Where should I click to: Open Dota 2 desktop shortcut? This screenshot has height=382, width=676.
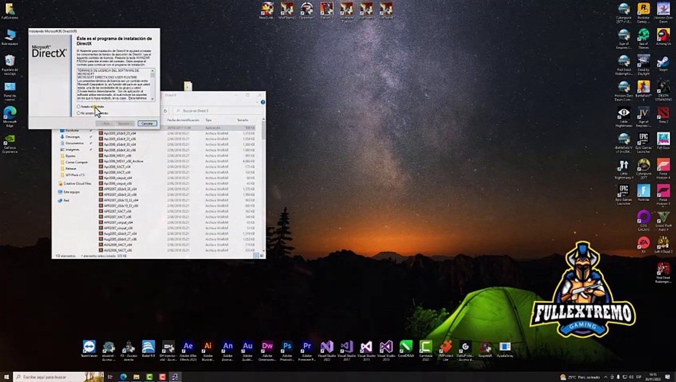[663, 115]
